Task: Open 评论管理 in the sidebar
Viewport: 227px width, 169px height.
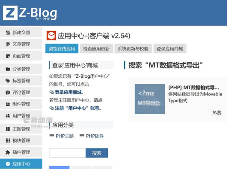Action: pyautogui.click(x=21, y=92)
